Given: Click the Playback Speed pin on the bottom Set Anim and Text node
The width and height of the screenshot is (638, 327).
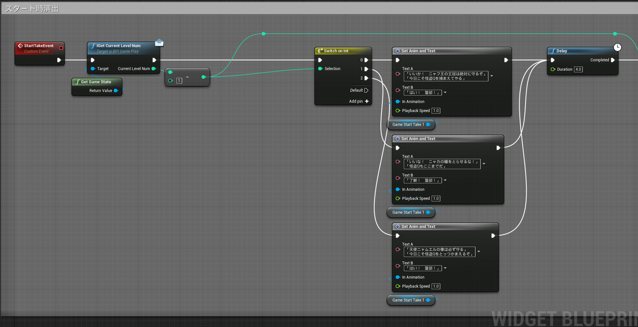Looking at the screenshot, I should [x=397, y=286].
